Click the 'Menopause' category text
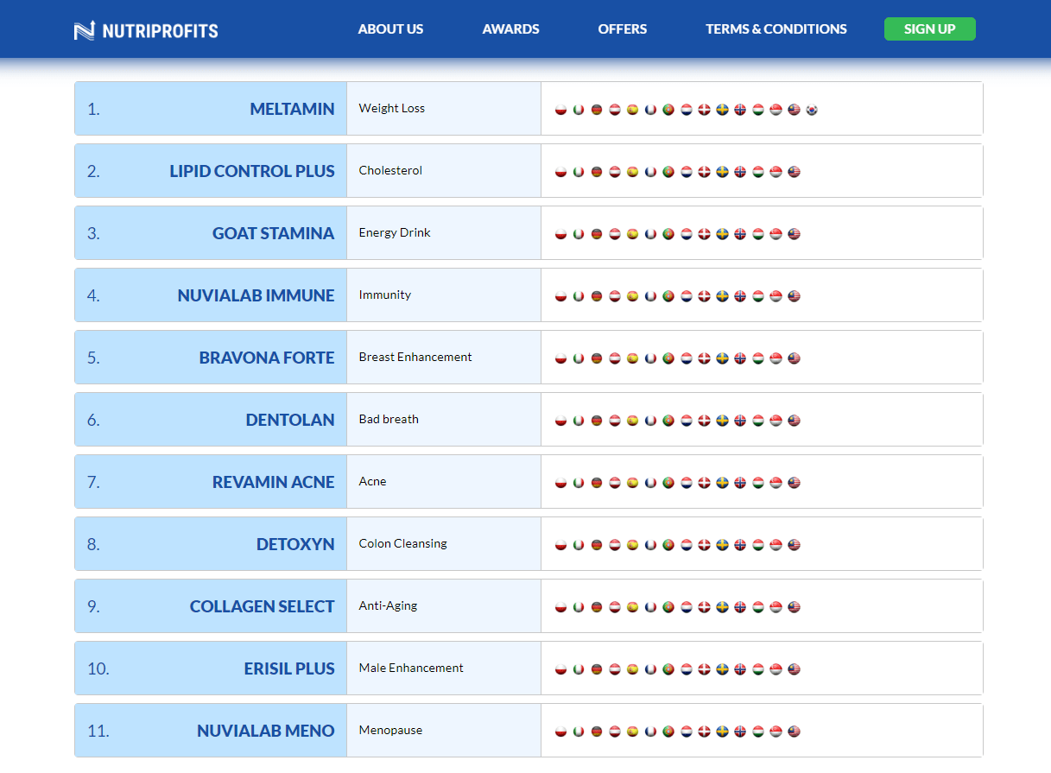Viewport: 1051px width, 773px height. coord(390,731)
